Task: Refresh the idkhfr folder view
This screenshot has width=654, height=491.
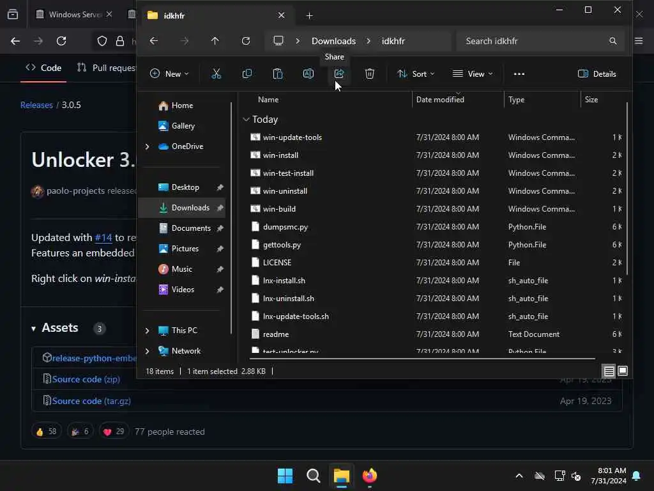Action: click(246, 41)
